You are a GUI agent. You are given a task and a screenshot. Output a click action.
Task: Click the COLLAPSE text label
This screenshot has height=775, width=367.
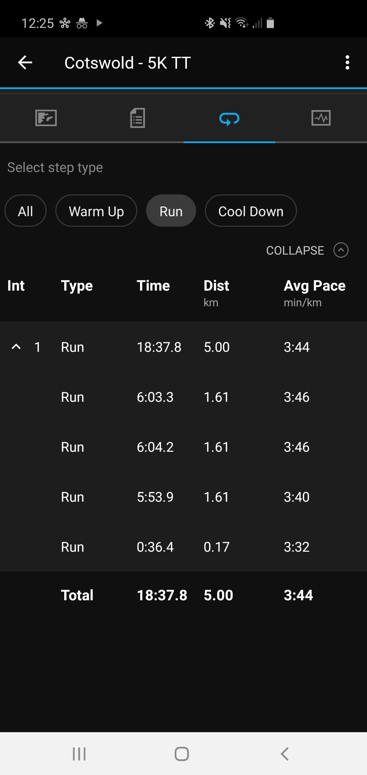(295, 251)
